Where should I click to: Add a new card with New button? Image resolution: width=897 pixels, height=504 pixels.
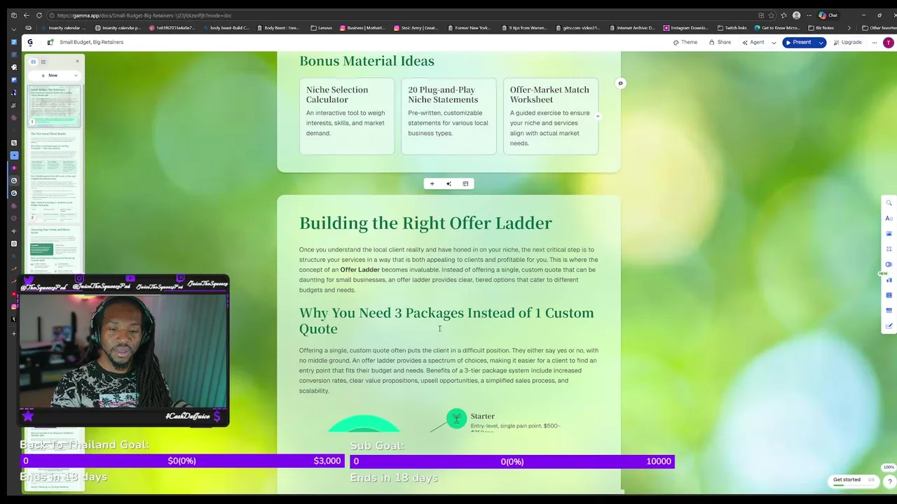click(x=50, y=75)
